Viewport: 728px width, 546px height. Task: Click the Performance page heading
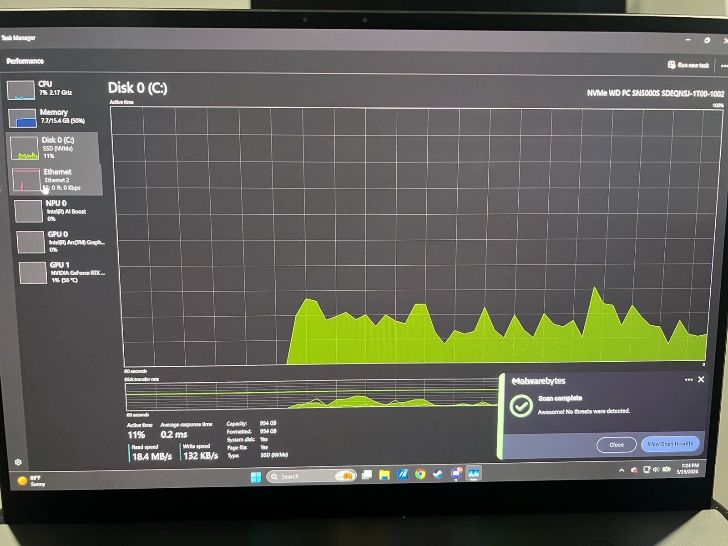25,61
